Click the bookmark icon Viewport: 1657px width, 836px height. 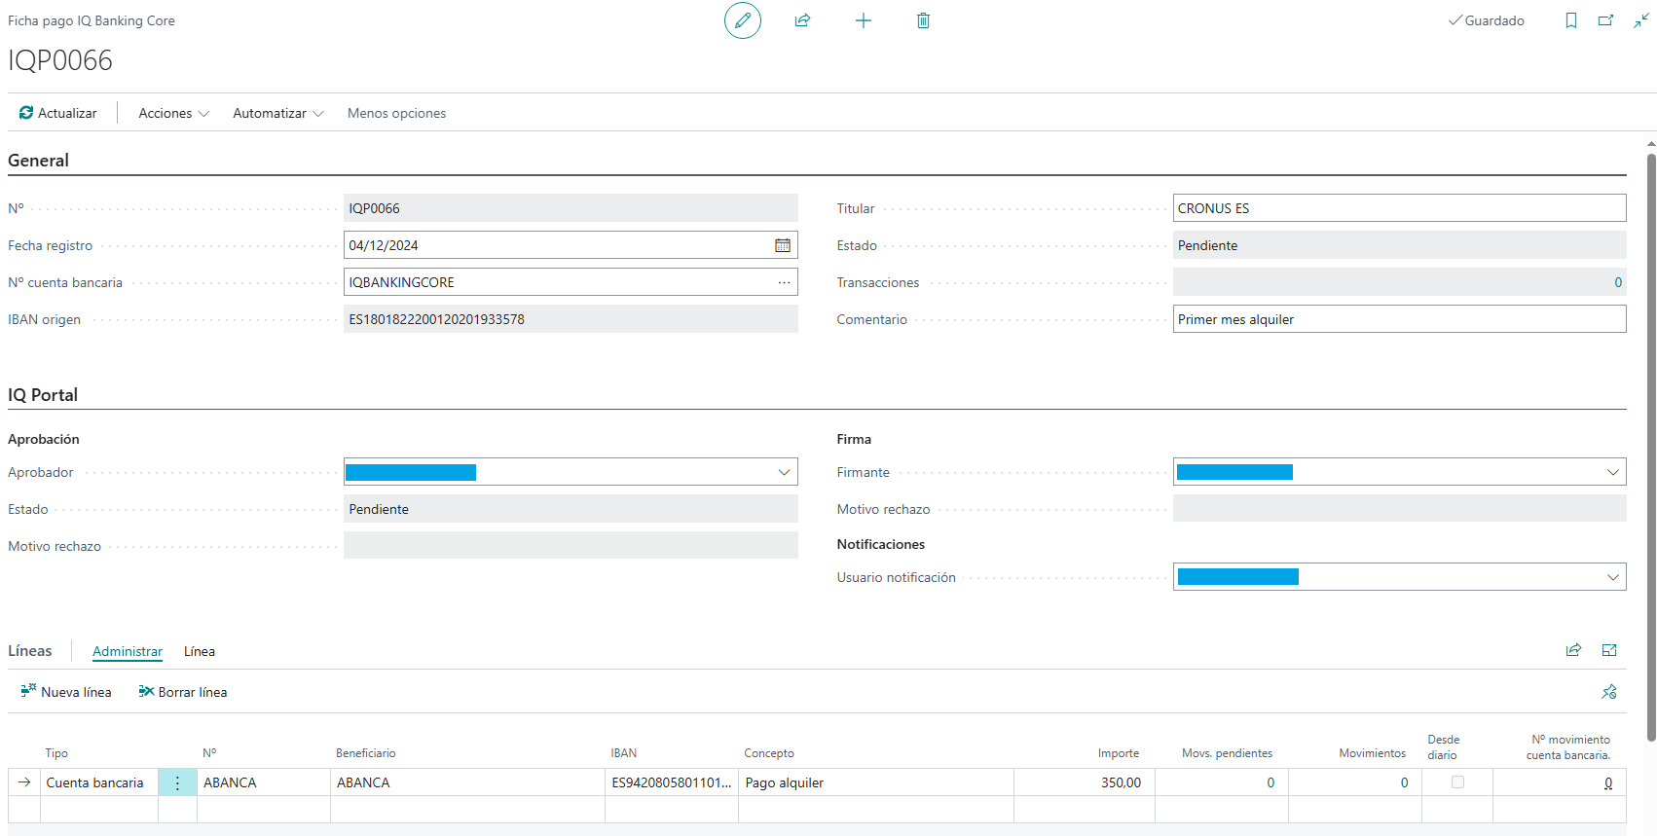[x=1570, y=20]
